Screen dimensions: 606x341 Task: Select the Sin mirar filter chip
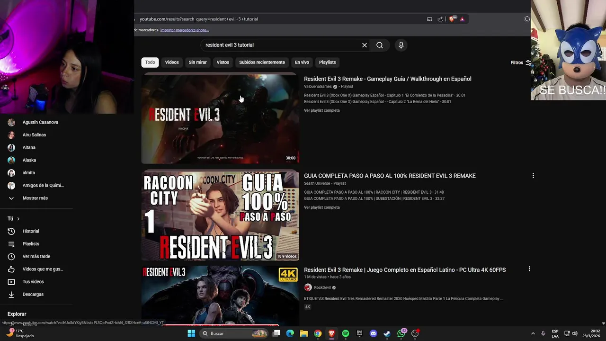(x=198, y=63)
